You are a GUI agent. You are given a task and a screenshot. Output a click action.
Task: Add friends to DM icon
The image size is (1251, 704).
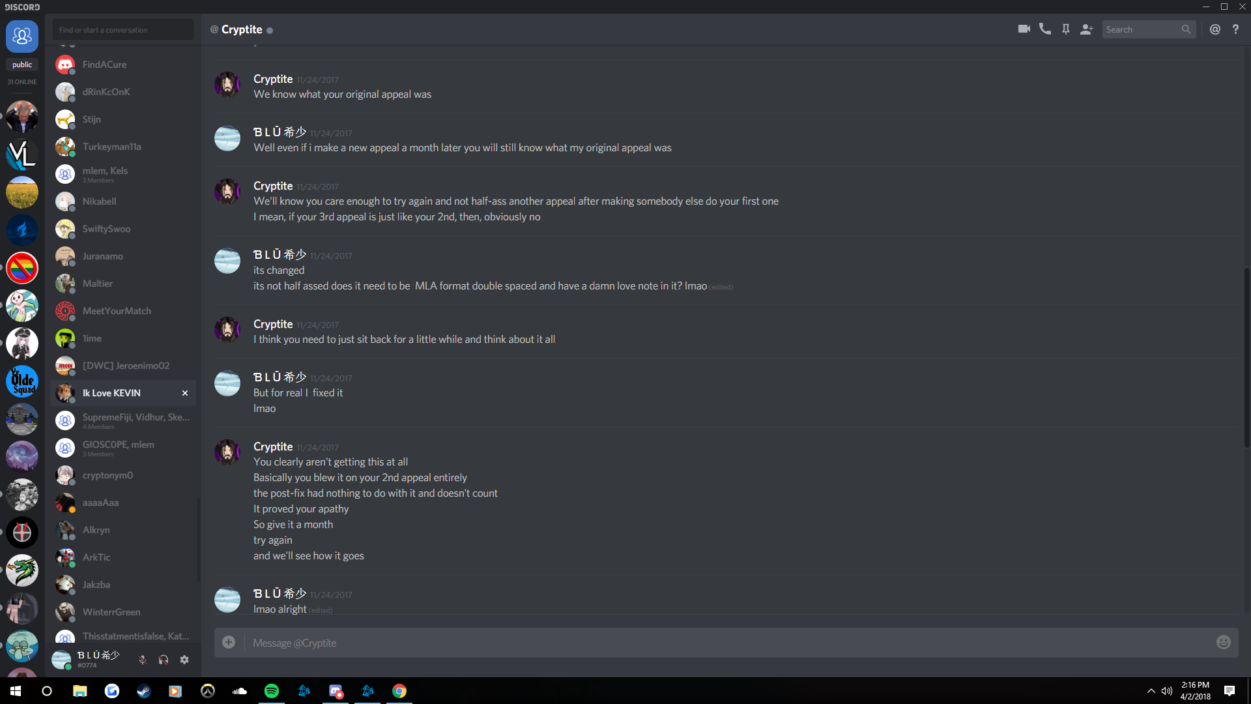point(1086,29)
